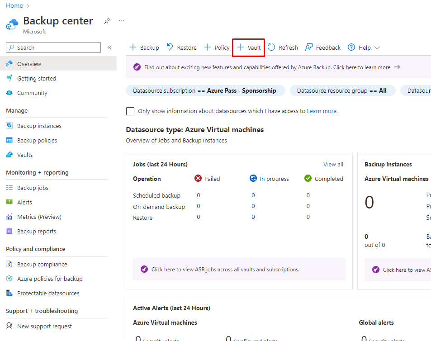Click the Backup instances icon
This screenshot has height=341, width=431.
tap(9, 126)
